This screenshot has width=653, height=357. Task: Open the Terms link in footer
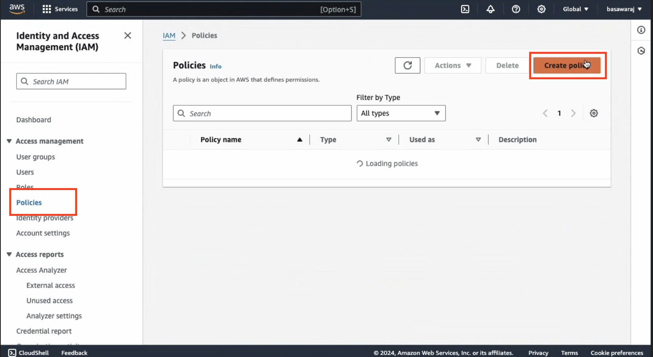tap(569, 353)
